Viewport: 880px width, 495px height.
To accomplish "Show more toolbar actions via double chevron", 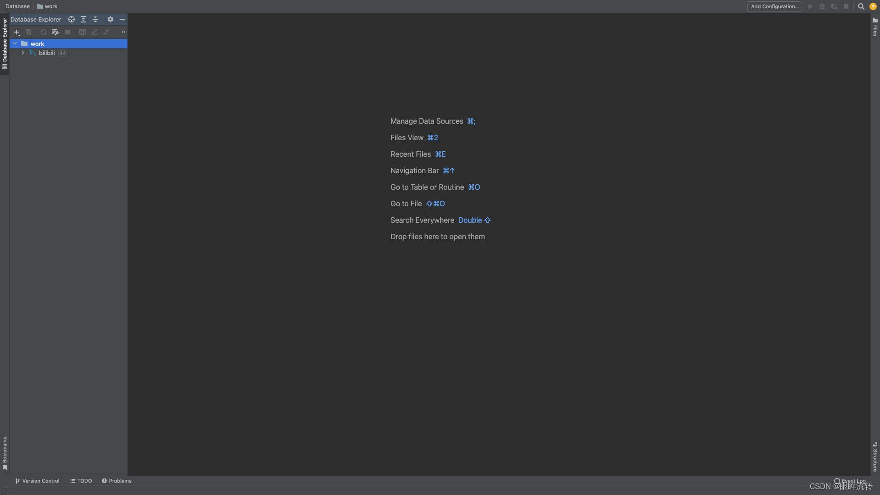I will [x=123, y=32].
